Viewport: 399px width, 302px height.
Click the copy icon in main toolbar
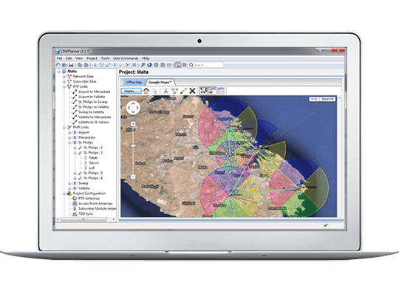(x=80, y=65)
